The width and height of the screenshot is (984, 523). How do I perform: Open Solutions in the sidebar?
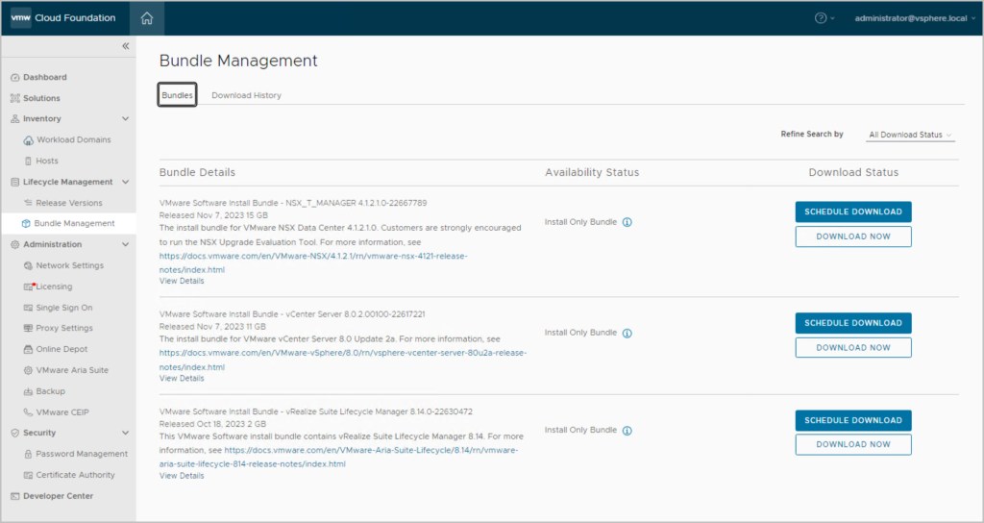click(41, 98)
